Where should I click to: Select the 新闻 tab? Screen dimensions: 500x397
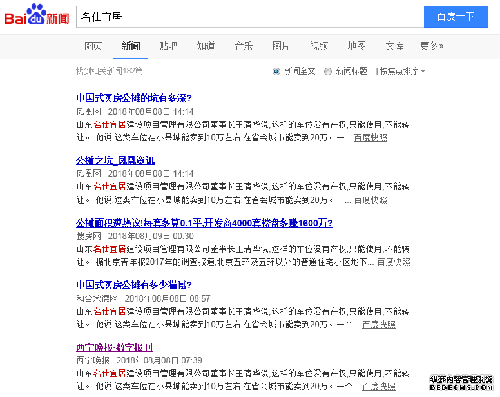point(131,46)
